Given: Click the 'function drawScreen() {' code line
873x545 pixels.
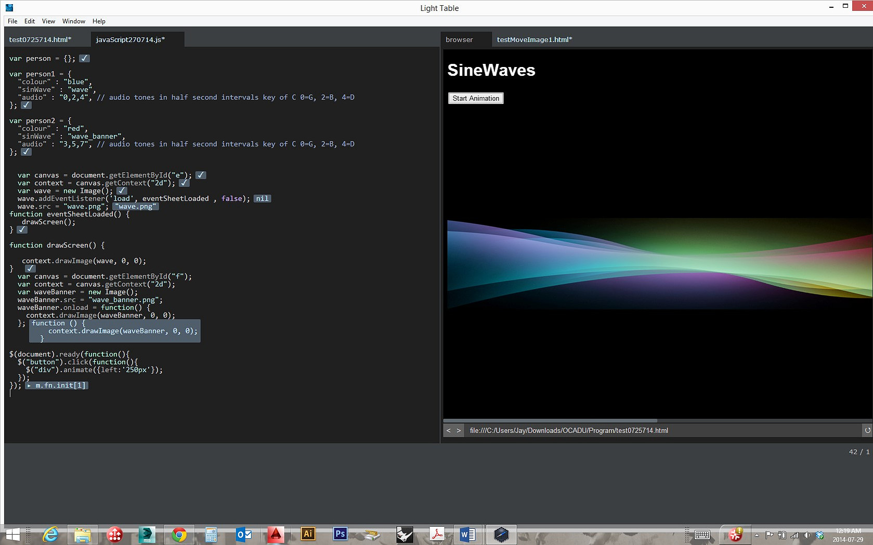Looking at the screenshot, I should point(57,245).
